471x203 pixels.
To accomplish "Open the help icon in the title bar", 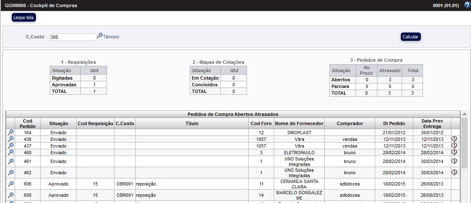I will tap(467, 5).
